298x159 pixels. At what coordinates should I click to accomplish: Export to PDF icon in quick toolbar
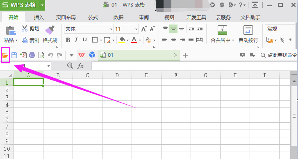[x=23, y=55]
